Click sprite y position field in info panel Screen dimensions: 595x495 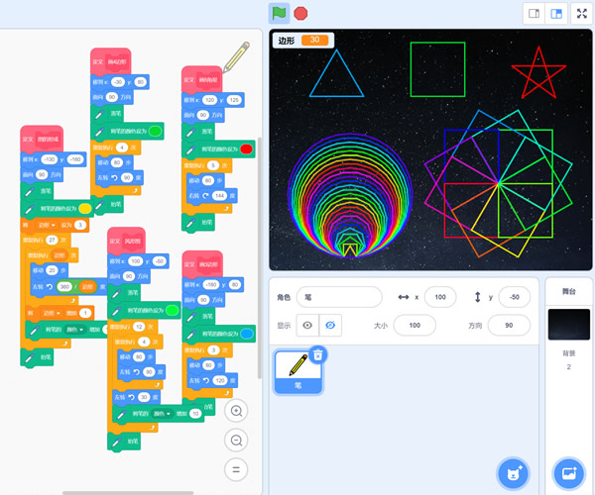coord(514,297)
